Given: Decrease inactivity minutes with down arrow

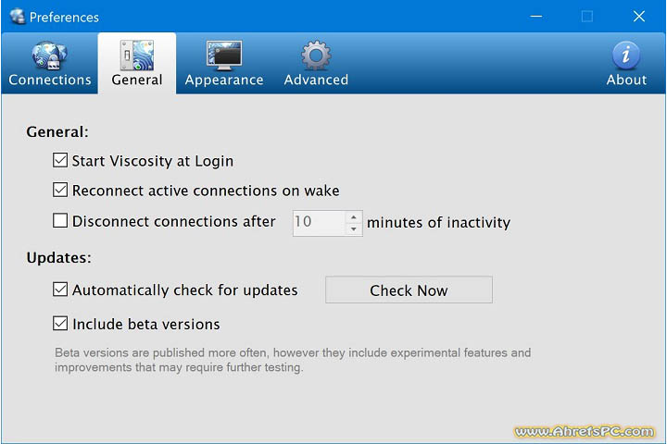Looking at the screenshot, I should point(354,229).
